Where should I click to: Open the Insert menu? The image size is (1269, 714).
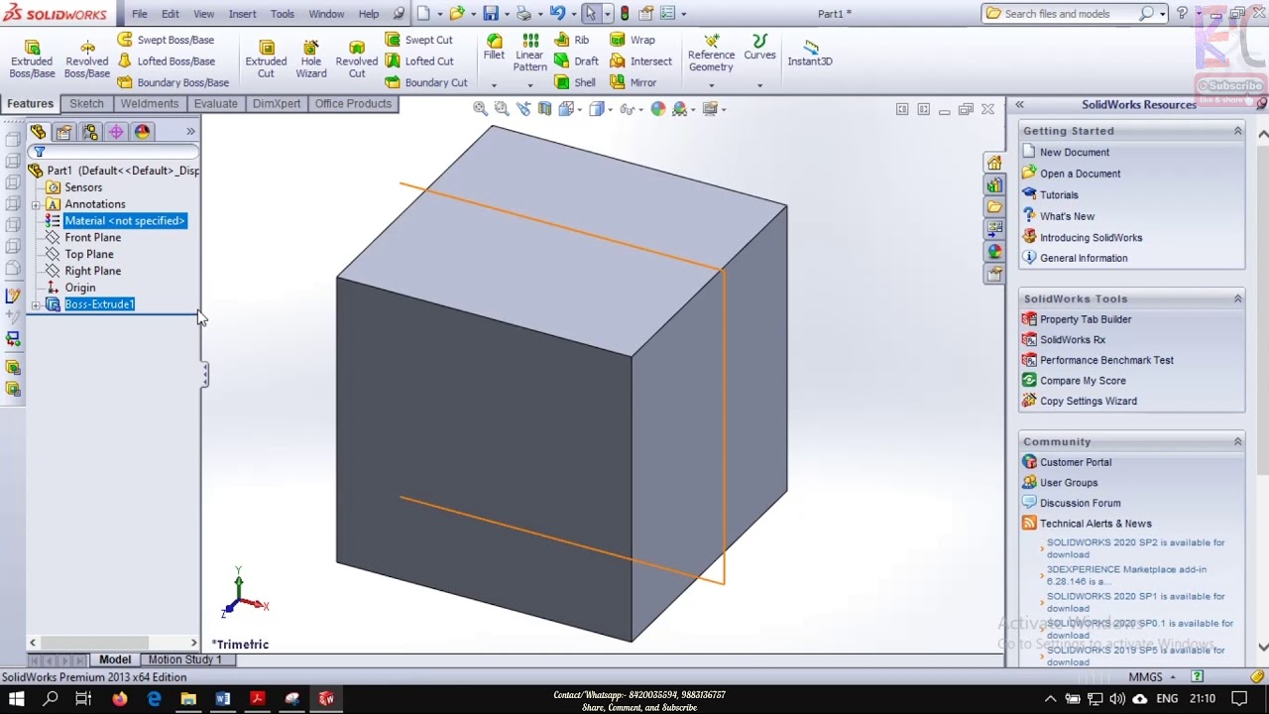242,14
